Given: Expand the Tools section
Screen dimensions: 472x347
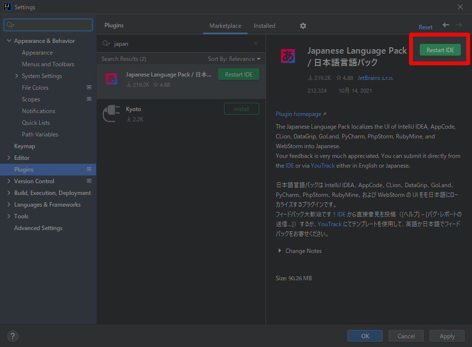Looking at the screenshot, I should [x=9, y=216].
